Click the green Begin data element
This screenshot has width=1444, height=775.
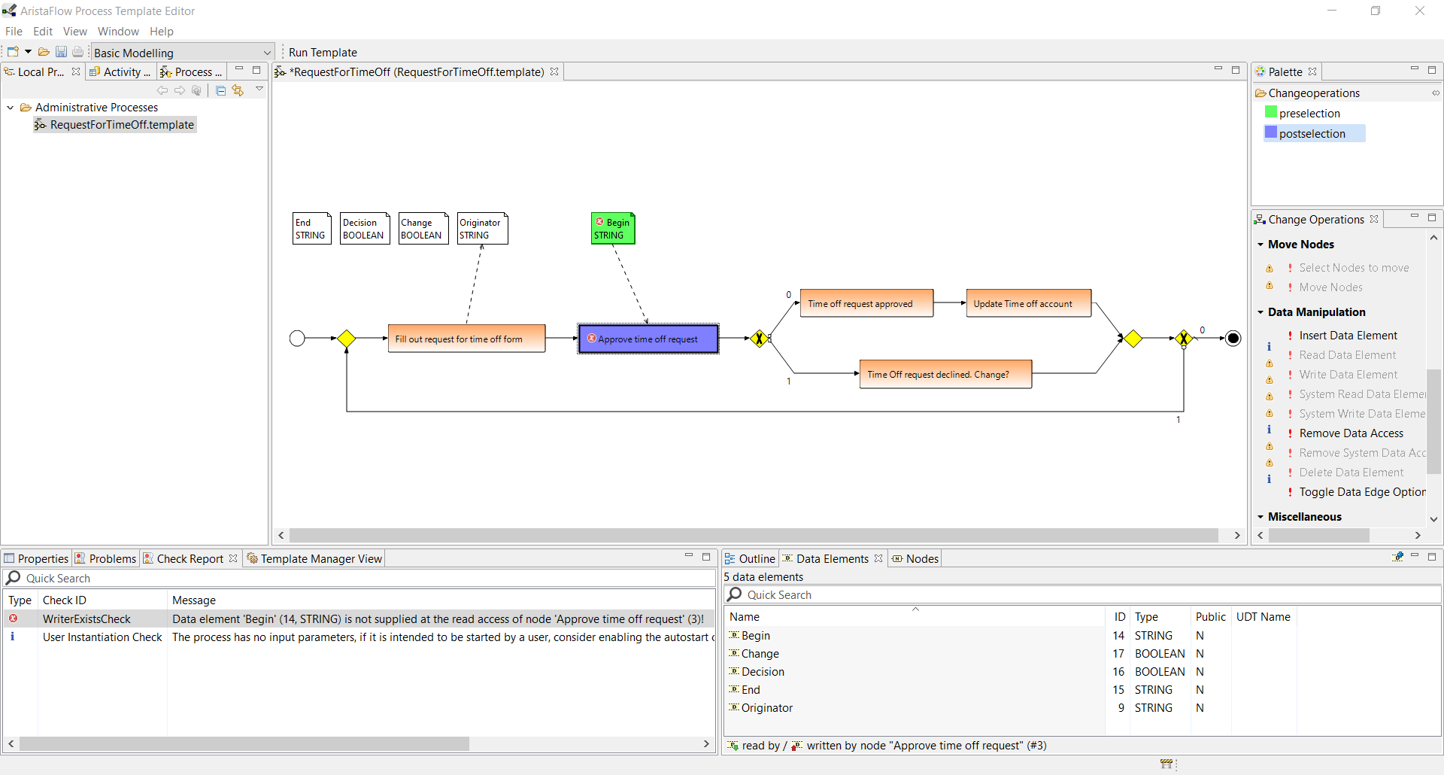tap(613, 229)
